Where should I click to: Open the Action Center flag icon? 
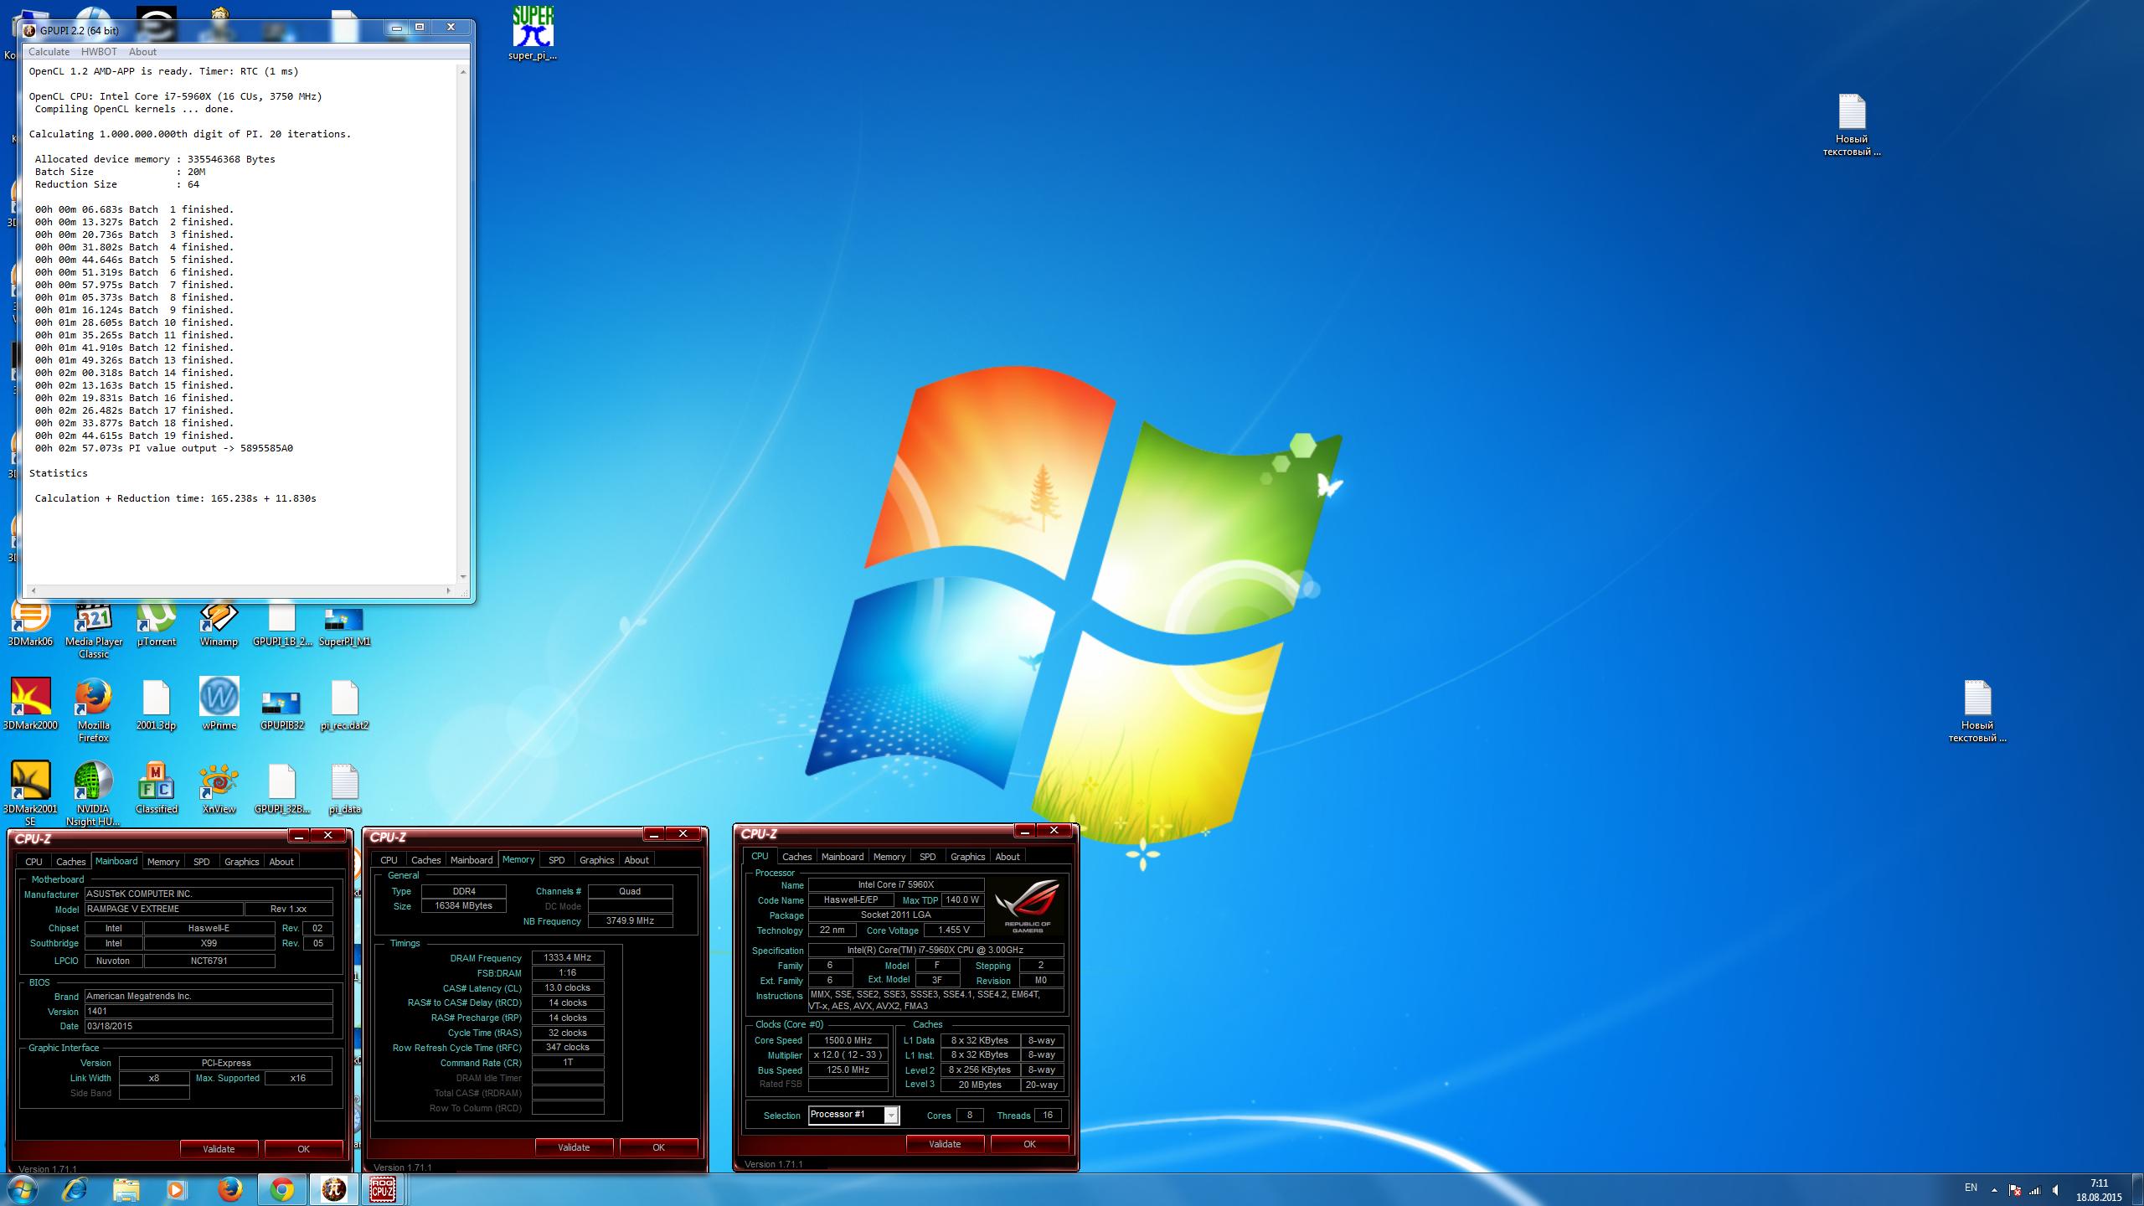point(2014,1190)
